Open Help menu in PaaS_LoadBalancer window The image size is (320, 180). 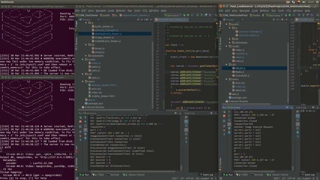point(307,10)
